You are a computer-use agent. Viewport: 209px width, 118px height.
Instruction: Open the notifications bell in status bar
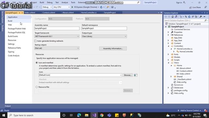205,110
